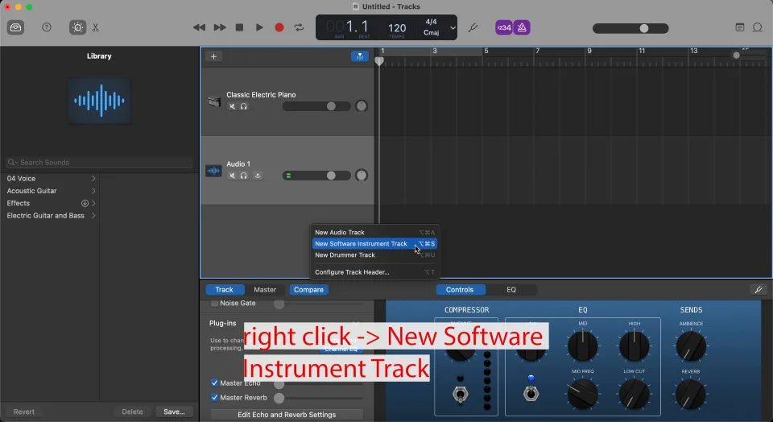The height and width of the screenshot is (422, 773).
Task: Click the Rewind transport button
Action: [199, 27]
